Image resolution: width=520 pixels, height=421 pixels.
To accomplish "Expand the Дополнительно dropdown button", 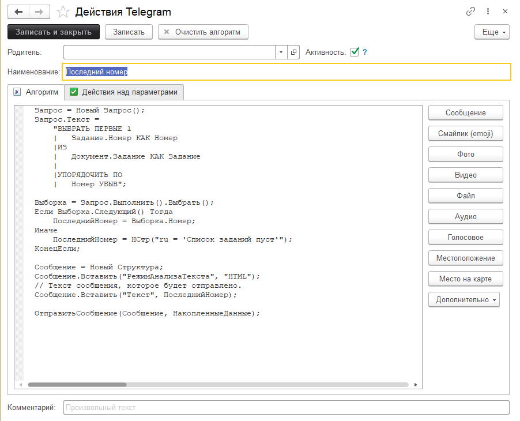I will [x=464, y=300].
